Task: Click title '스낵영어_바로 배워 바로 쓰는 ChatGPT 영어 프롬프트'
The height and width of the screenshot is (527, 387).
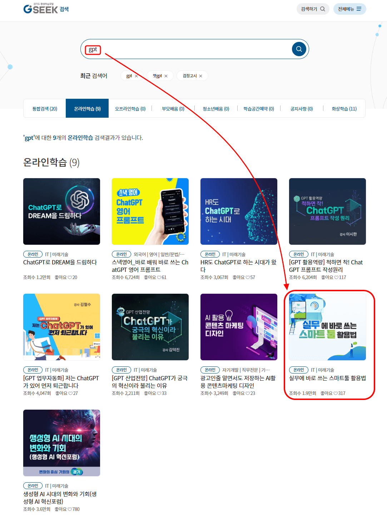Action: 150,266
